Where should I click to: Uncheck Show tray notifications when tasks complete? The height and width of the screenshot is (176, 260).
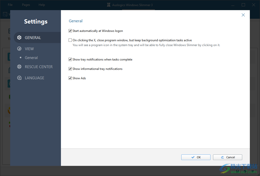coord(70,59)
